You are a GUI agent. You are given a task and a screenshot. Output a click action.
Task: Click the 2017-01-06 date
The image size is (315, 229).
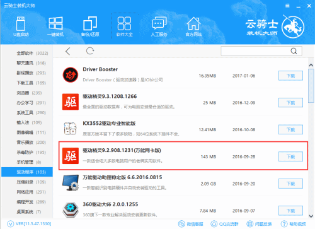(244, 76)
